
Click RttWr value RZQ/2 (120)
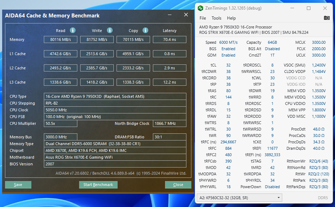click(x=319, y=174)
